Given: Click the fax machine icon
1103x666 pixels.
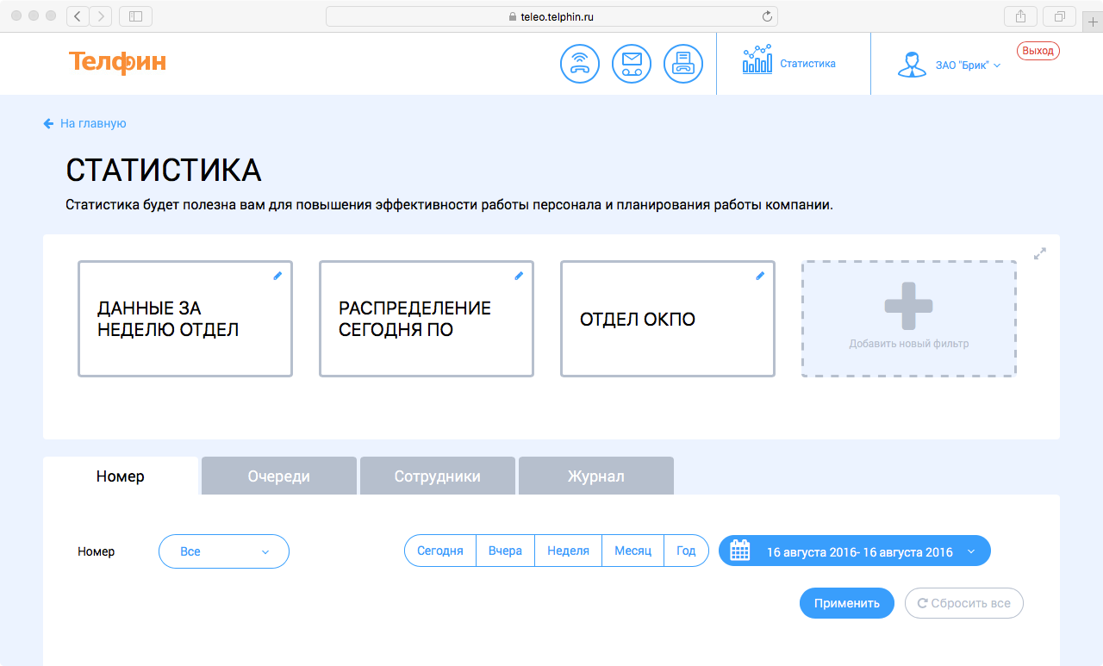Looking at the screenshot, I should 683,64.
